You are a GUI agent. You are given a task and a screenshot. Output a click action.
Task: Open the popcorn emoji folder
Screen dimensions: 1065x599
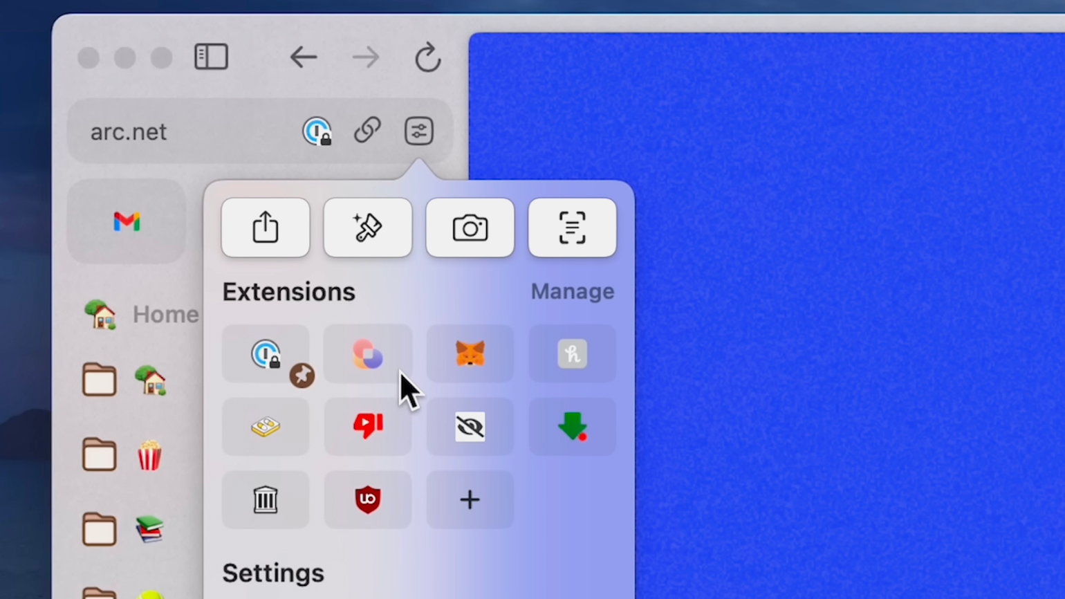pos(123,455)
